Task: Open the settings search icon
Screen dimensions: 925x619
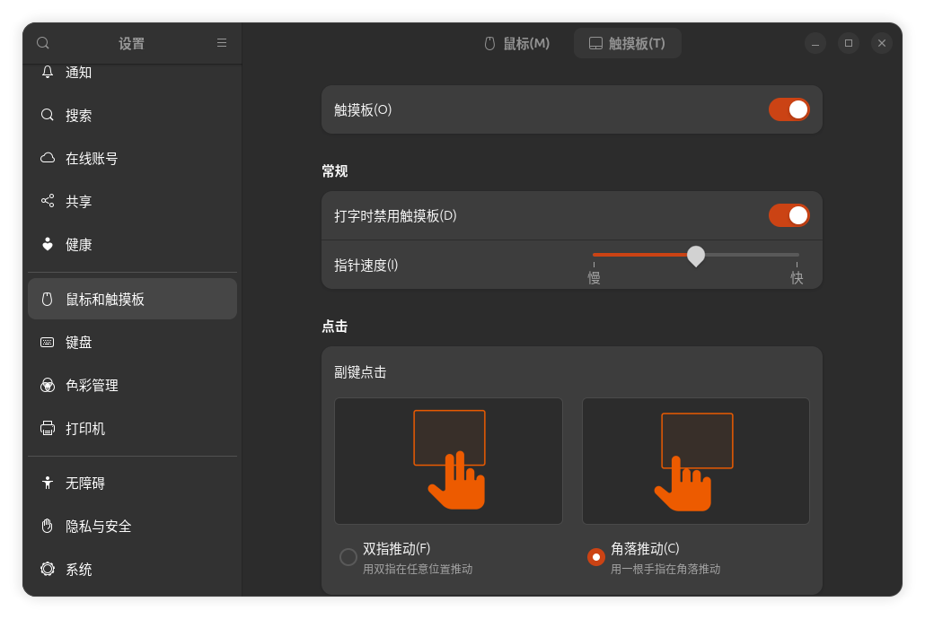Action: pyautogui.click(x=43, y=43)
